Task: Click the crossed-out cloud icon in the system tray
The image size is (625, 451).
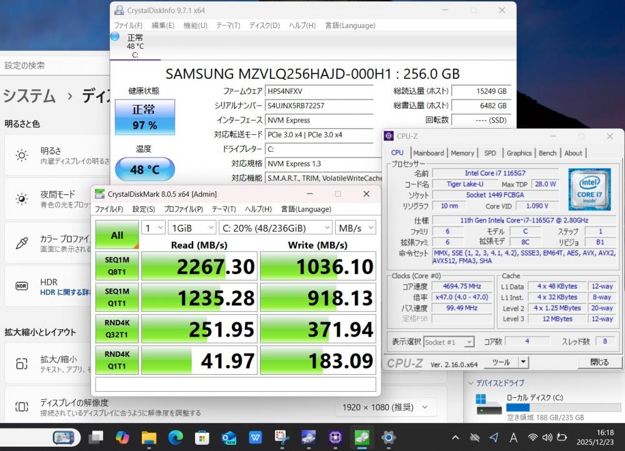Action: [x=474, y=437]
